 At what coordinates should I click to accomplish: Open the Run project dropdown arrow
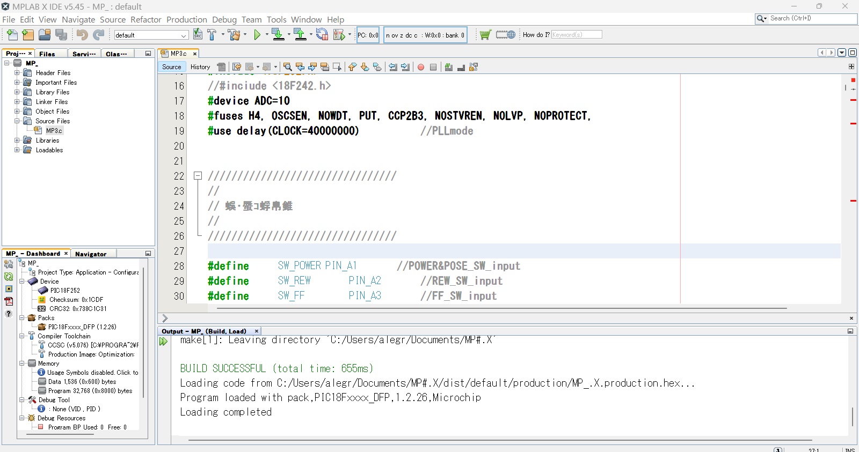point(267,35)
